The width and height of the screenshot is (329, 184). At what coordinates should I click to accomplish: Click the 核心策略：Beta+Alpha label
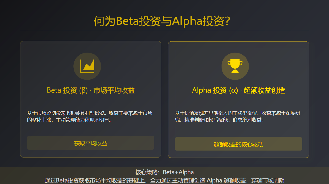click(164, 172)
